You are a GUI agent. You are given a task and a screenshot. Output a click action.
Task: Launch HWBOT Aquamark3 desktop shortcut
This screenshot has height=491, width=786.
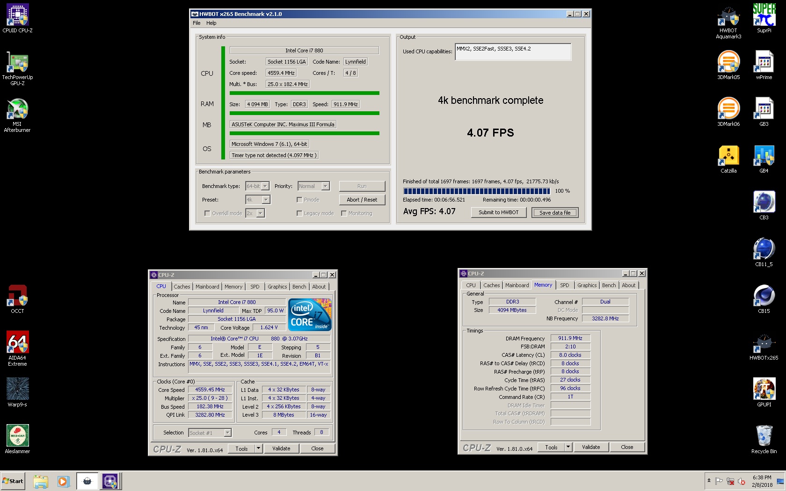click(728, 22)
